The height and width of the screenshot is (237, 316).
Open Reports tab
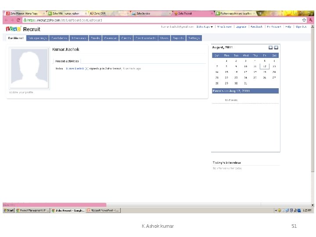click(x=178, y=38)
